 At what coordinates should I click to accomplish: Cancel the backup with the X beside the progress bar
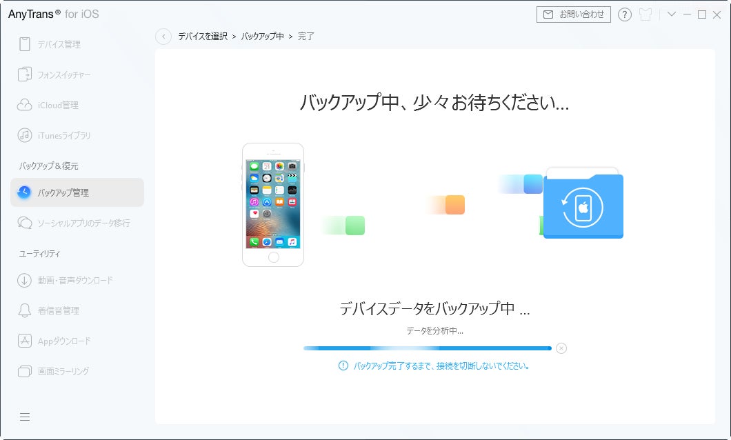tap(561, 348)
